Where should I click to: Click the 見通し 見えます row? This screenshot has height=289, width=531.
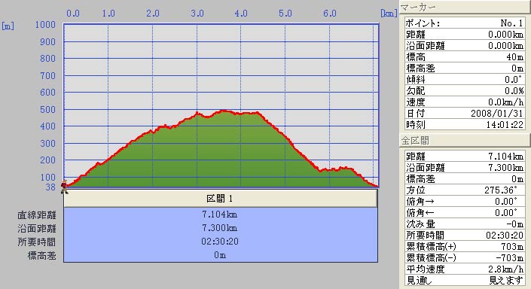pos(465,280)
